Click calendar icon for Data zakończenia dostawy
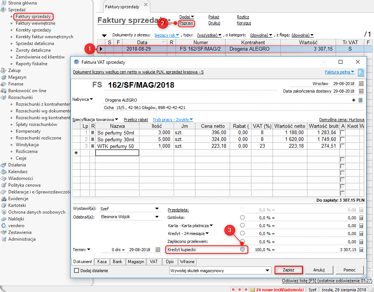This screenshot has width=374, height=292. pos(361,91)
